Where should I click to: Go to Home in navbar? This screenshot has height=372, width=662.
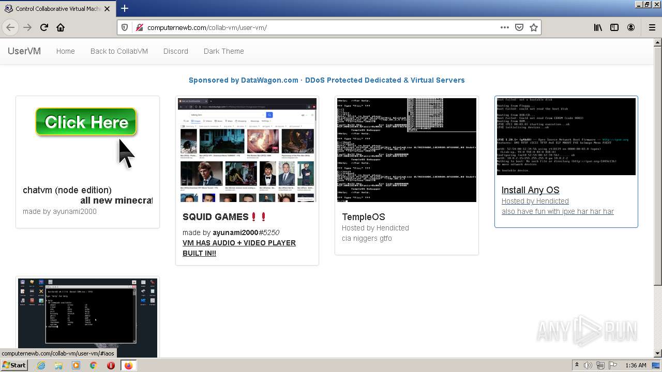(66, 51)
